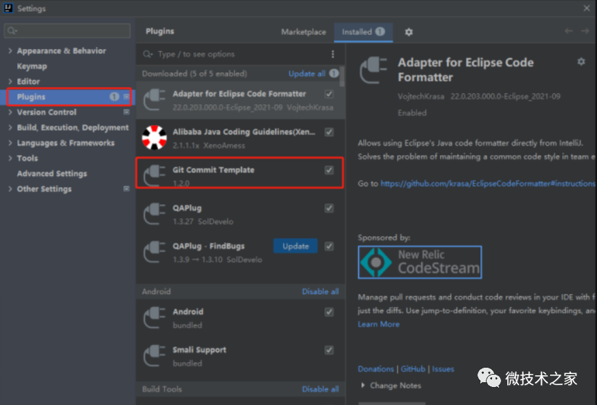597x405 pixels.
Task: Open the three-dot options menu in plugin search
Action: (333, 54)
